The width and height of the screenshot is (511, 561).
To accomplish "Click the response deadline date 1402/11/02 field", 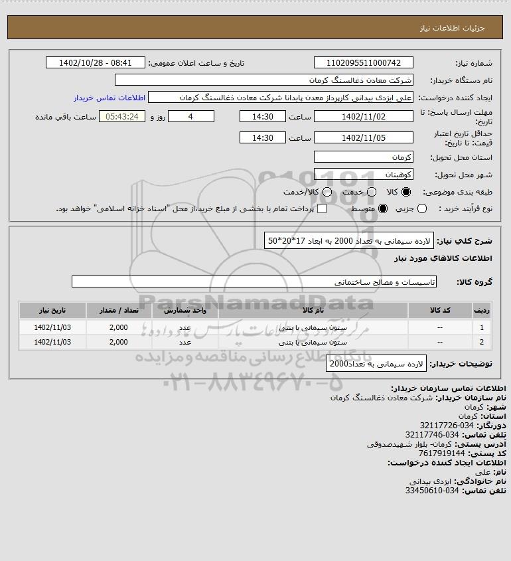I will click(x=363, y=116).
